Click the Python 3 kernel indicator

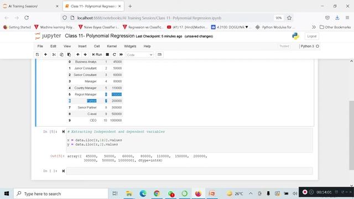point(310,46)
